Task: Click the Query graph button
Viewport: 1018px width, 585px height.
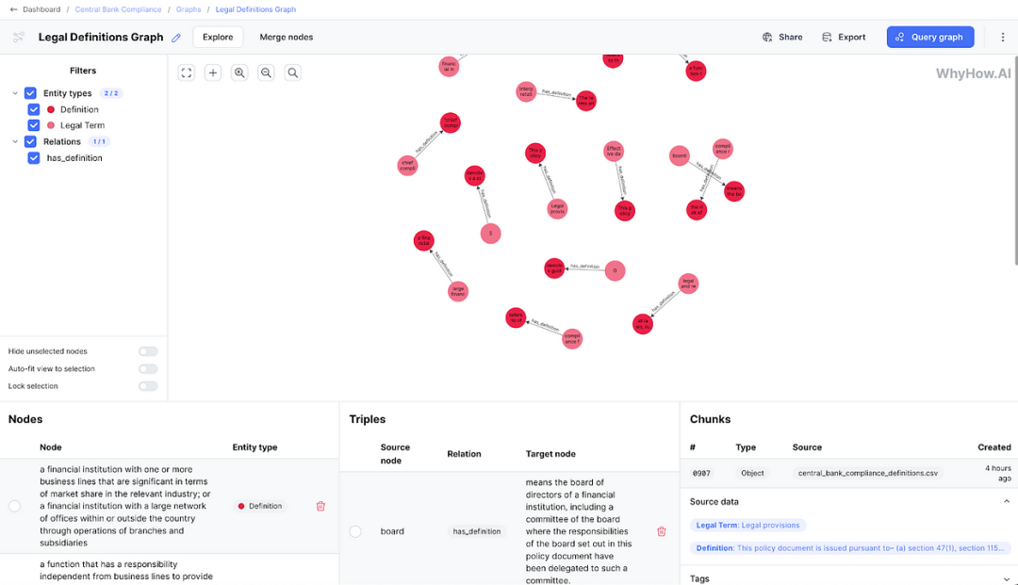Action: 930,37
